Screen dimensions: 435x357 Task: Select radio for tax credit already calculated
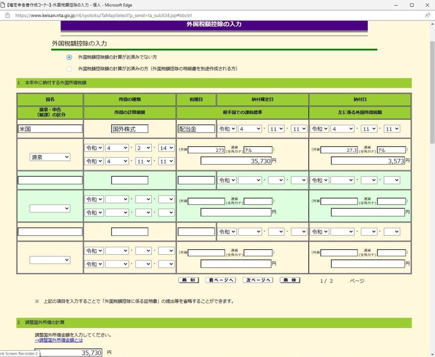tap(69, 69)
